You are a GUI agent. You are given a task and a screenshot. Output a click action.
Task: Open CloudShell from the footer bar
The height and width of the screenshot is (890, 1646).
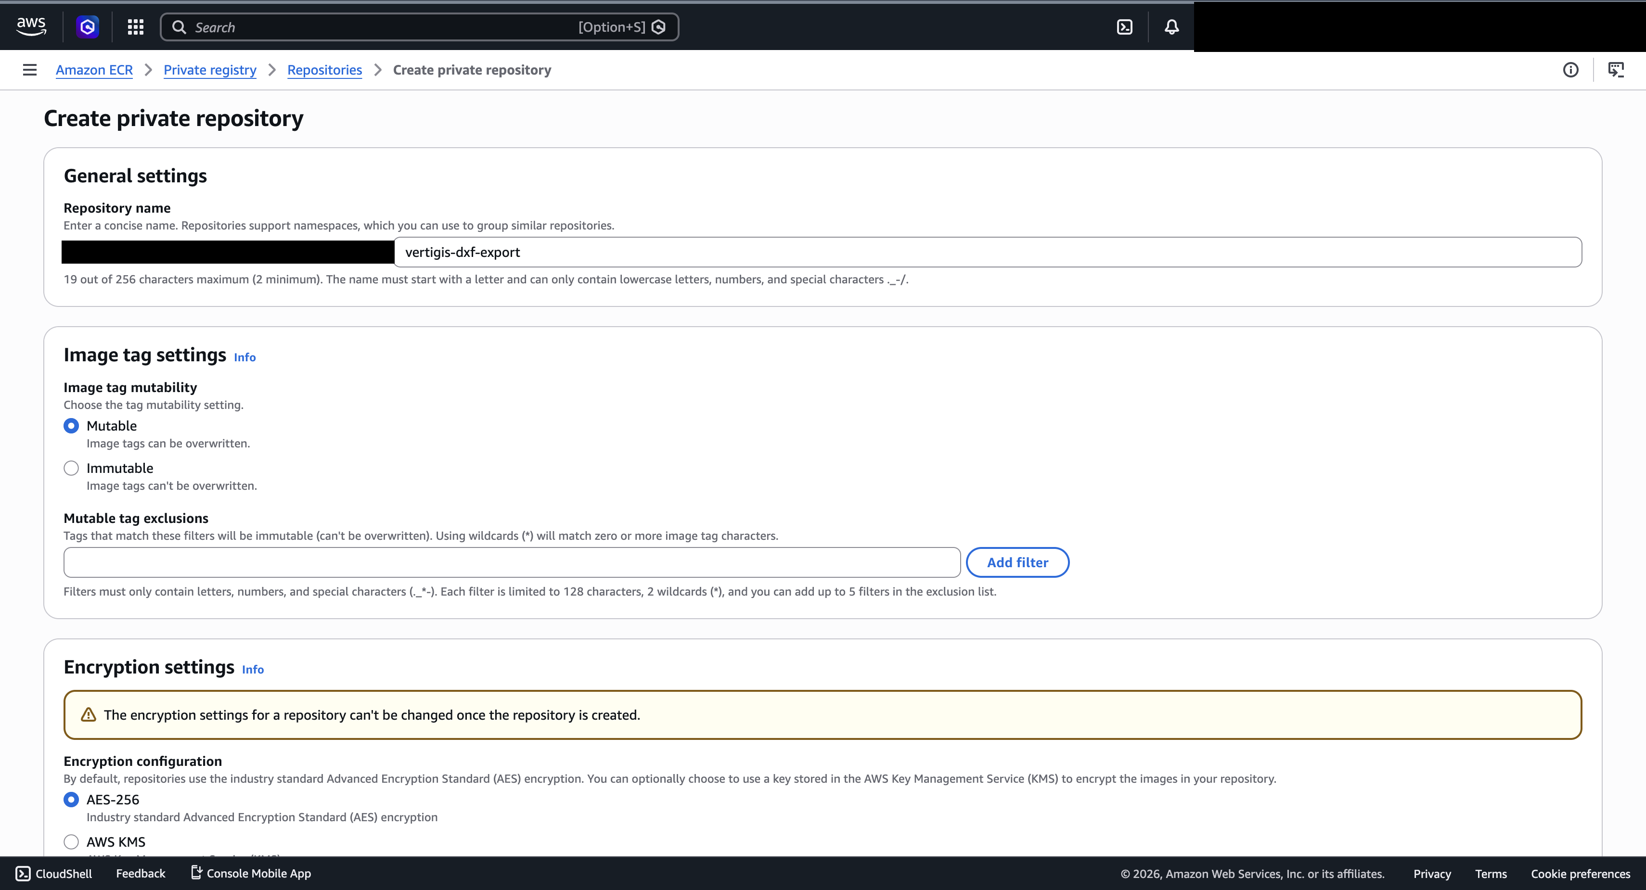pyautogui.click(x=54, y=873)
